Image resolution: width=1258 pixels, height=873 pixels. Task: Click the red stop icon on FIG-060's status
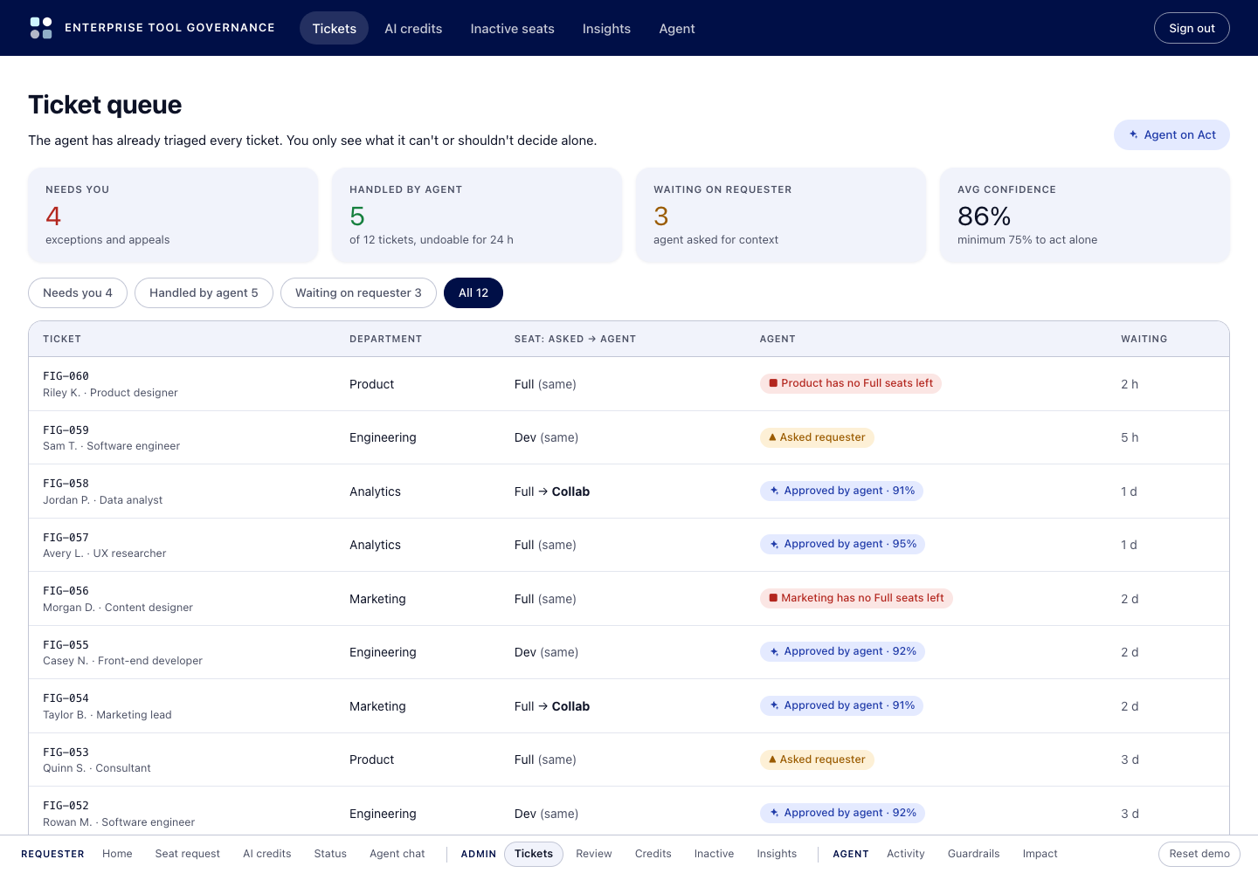pos(773,383)
